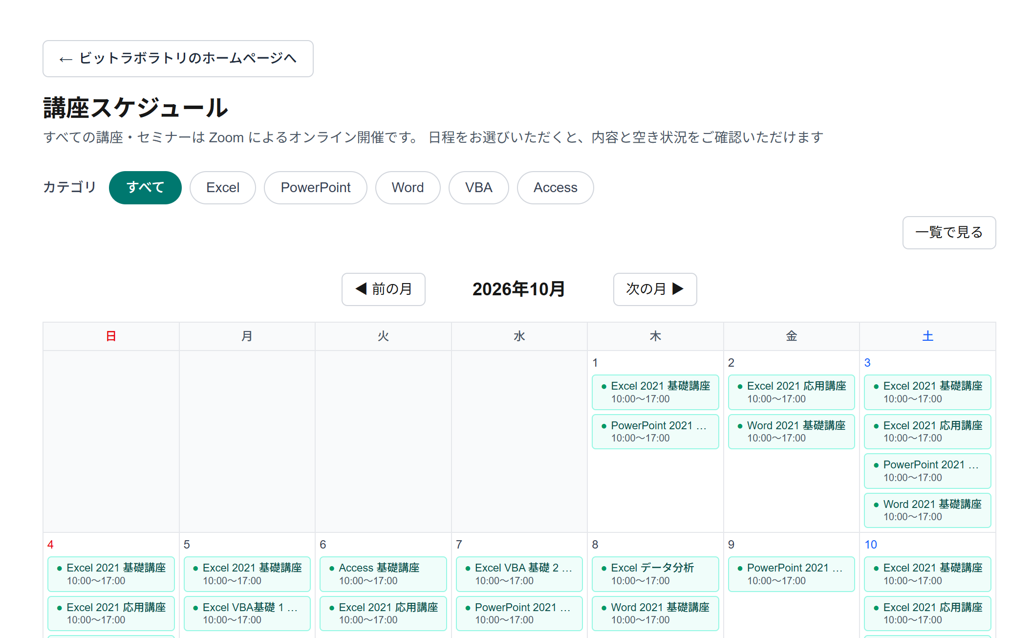Open PowerPoint 2021 course on October 1
Viewport: 1032px width, 638px height.
(655, 432)
